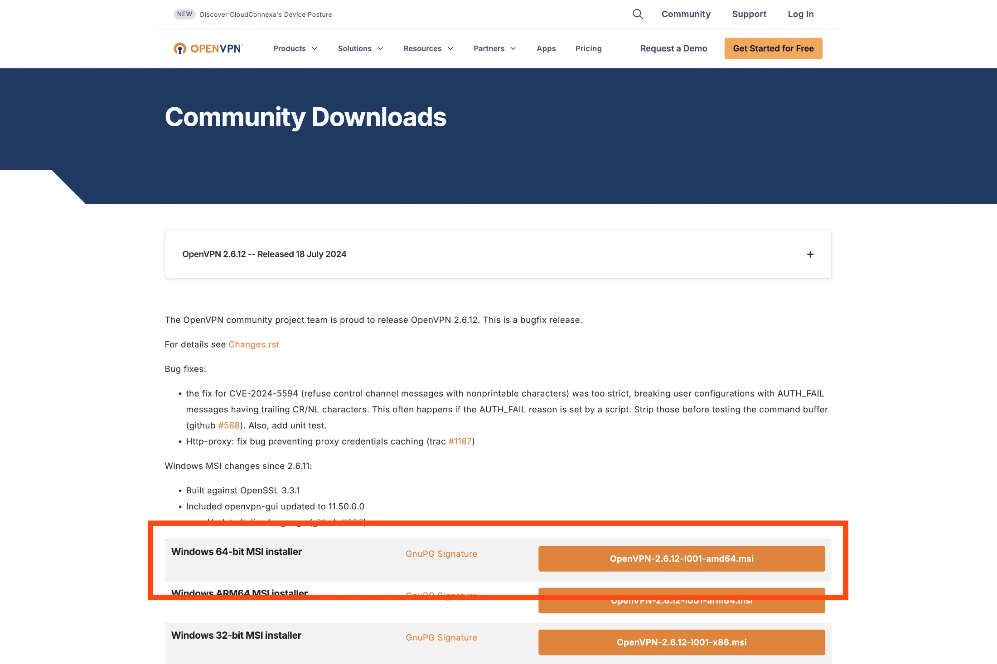Click 'Windows MSI changes since 2.6.11:' text
Screen dimensions: 997x664
click(x=238, y=466)
